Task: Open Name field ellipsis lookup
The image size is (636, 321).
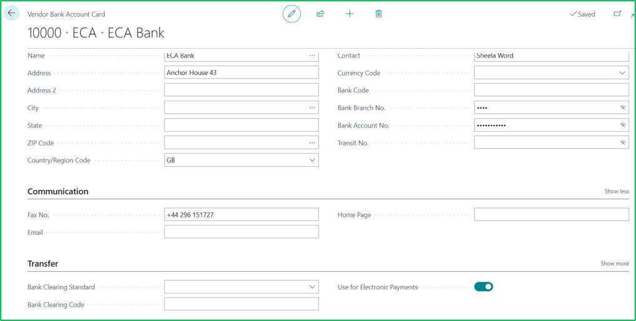Action: (312, 56)
